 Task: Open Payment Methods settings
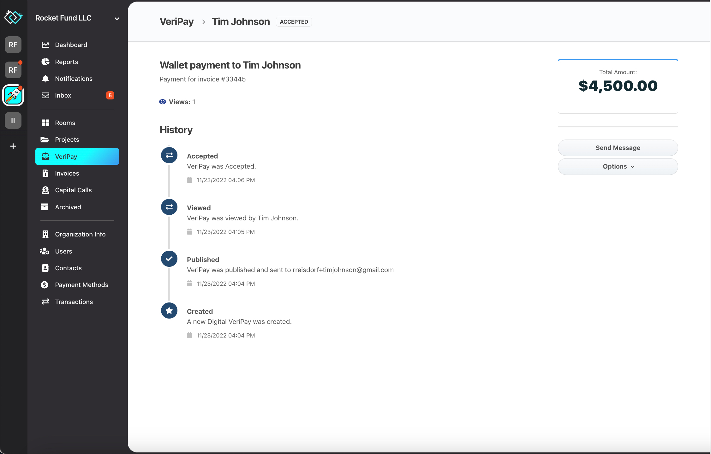81,284
